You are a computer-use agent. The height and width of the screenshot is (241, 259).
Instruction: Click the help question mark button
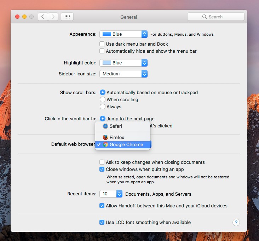pyautogui.click(x=236, y=223)
